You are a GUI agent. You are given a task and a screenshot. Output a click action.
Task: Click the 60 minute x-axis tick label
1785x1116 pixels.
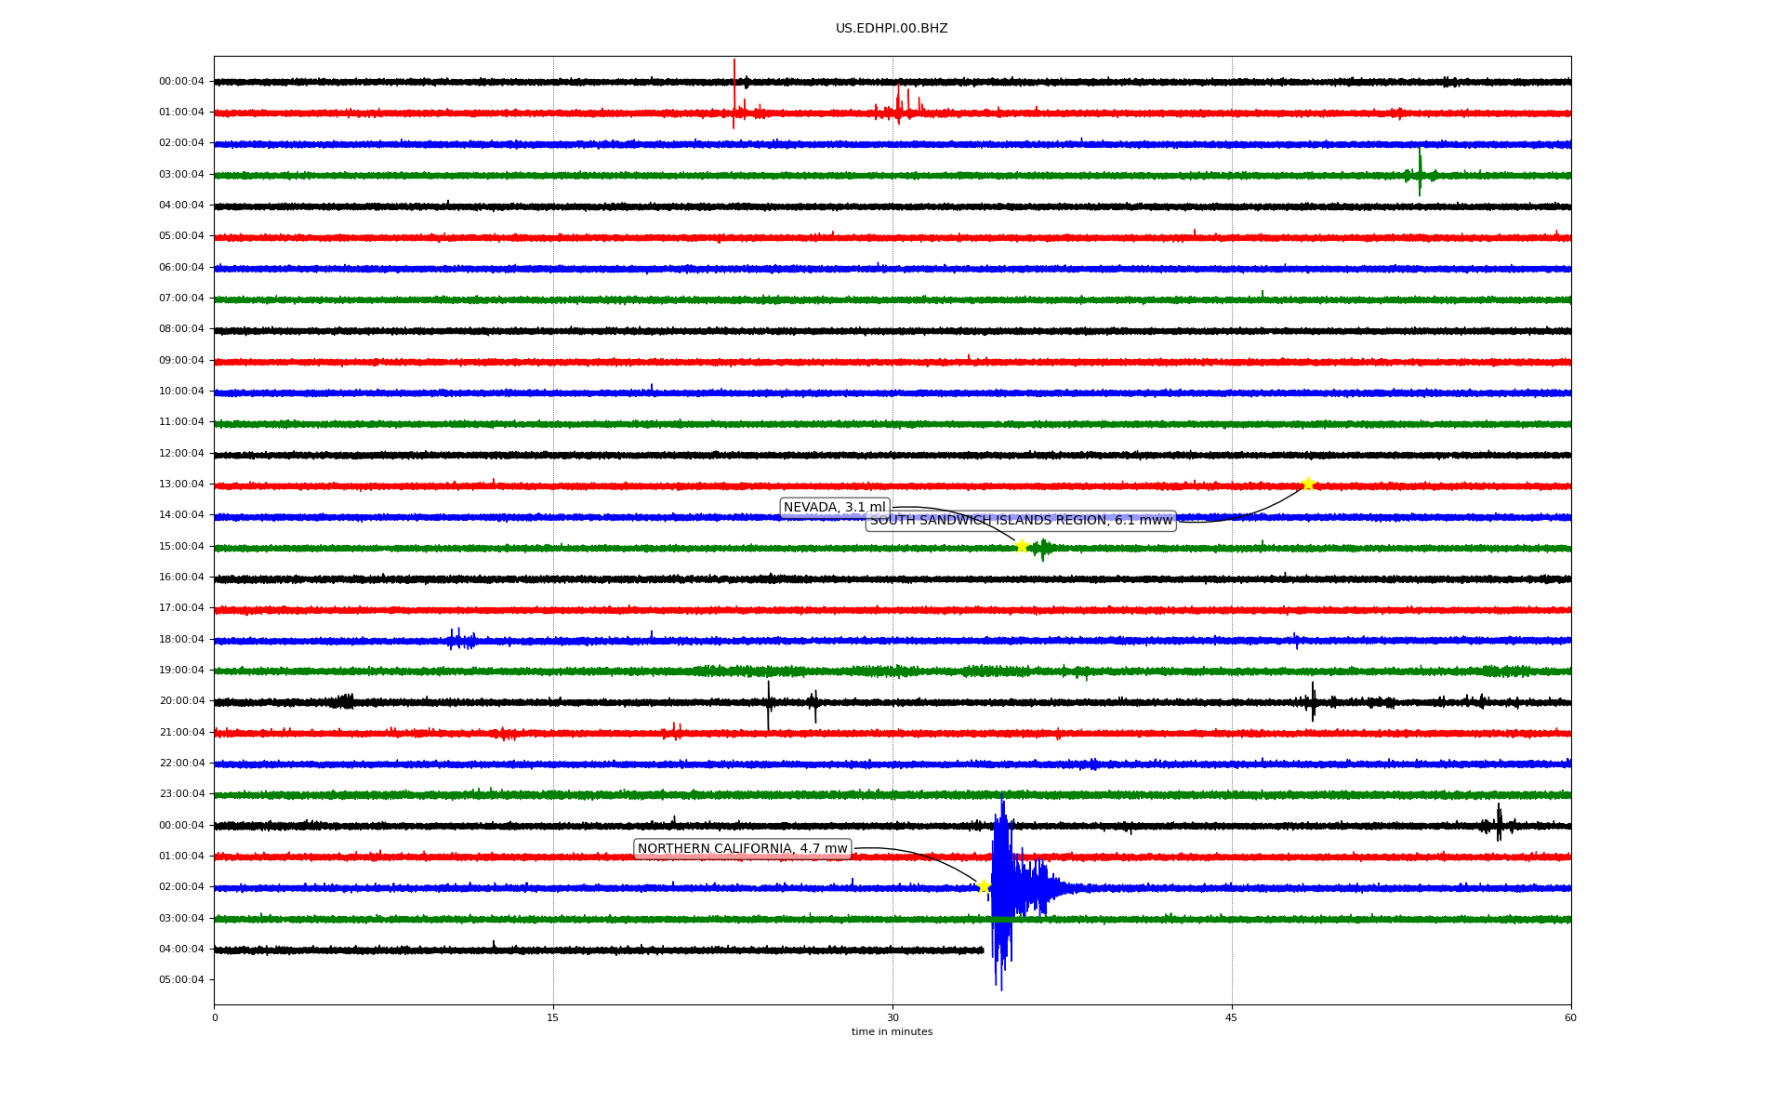[1570, 1018]
